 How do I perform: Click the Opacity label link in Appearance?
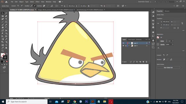(162, 44)
